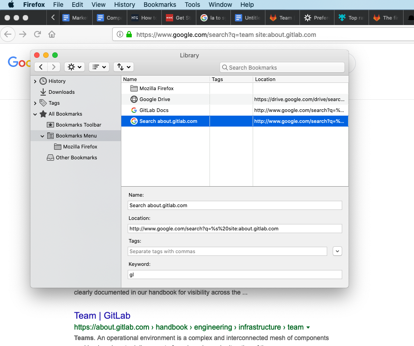Open the View menu in menu bar
This screenshot has width=414, height=346.
pyautogui.click(x=99, y=5)
